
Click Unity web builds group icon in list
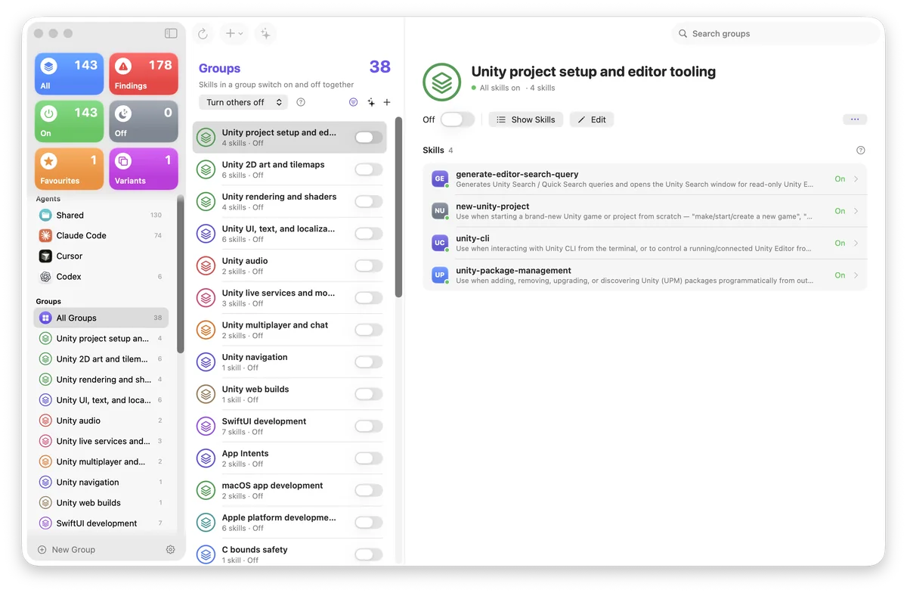[x=206, y=394]
